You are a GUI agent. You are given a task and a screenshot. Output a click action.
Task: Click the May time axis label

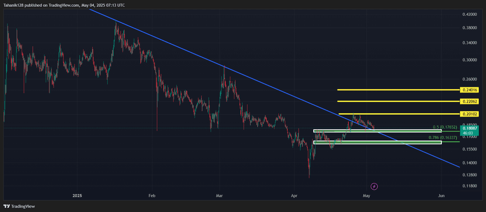click(367, 196)
